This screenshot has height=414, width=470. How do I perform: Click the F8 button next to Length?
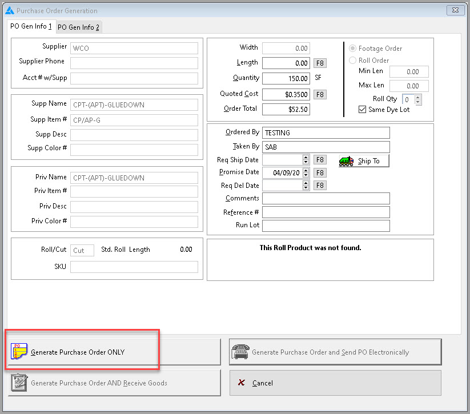(x=320, y=63)
